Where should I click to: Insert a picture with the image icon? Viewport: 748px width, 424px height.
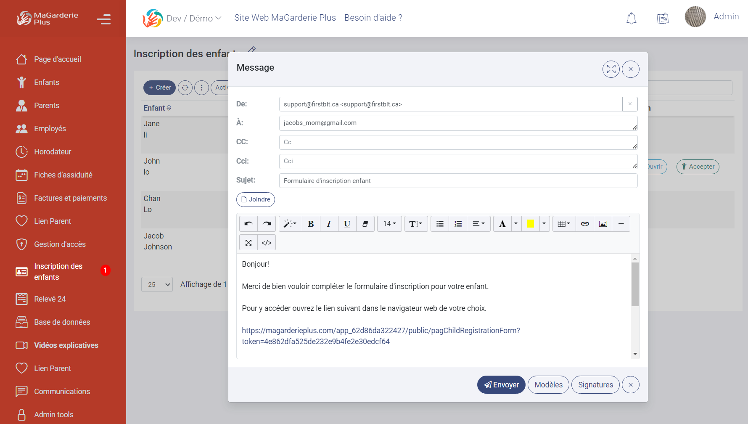click(603, 224)
